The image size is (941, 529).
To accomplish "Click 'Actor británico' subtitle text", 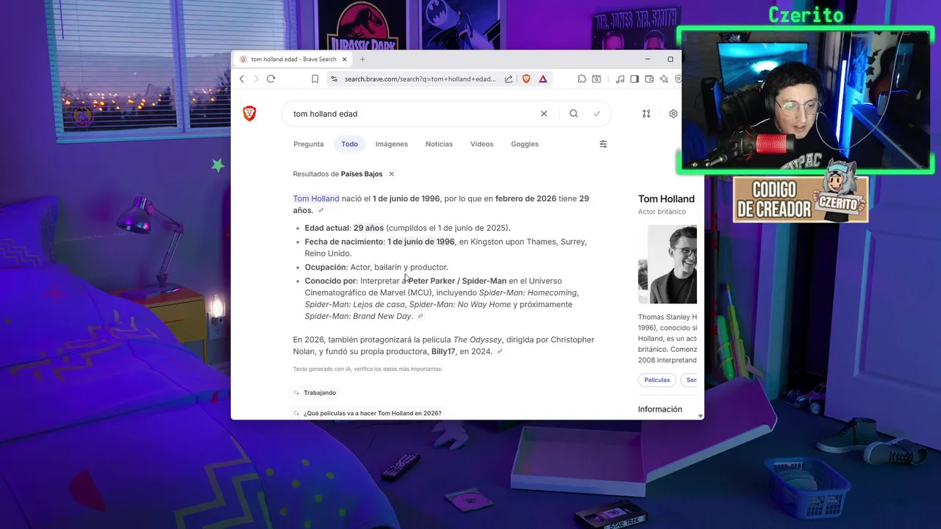I will (662, 212).
